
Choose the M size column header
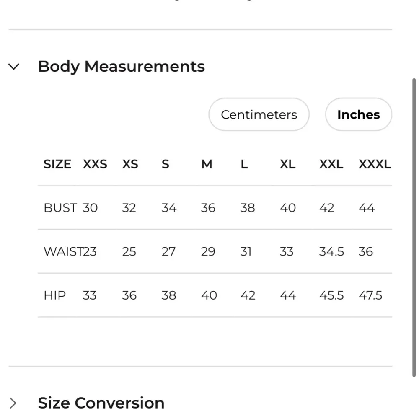tap(207, 164)
